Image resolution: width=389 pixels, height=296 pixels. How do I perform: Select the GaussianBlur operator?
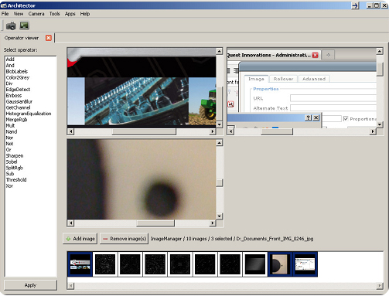pos(19,101)
